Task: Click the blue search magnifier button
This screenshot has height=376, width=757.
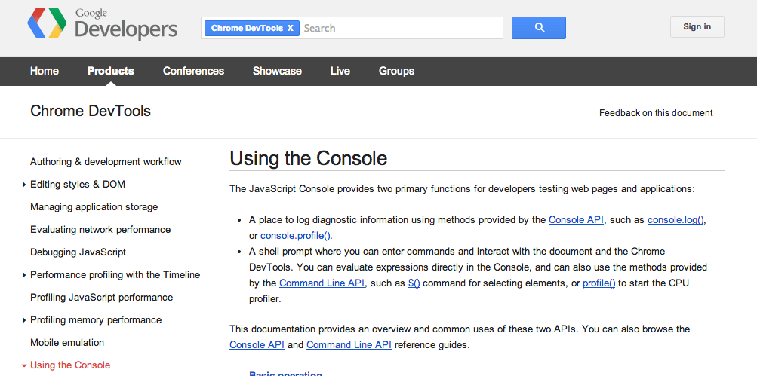Action: (x=538, y=28)
